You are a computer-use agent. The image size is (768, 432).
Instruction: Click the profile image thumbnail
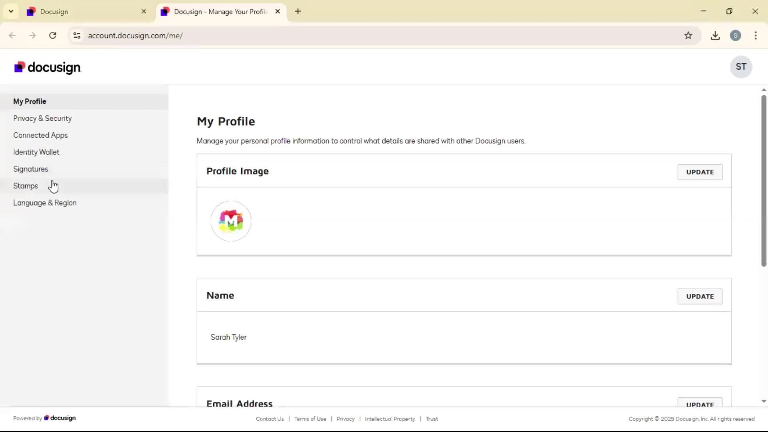click(231, 221)
